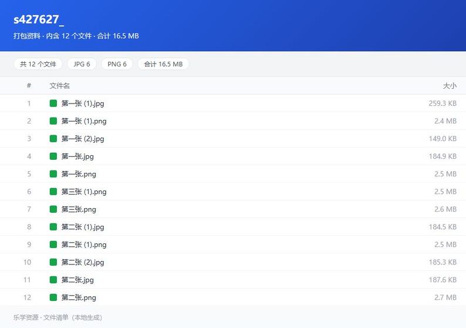Select file name 第一张.jpg
Viewport: 466px width, 328px height.
[77, 156]
